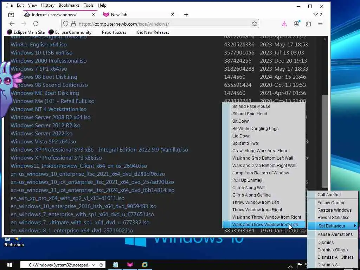Select Dismiss Others option
Screen dimensions: 360x270
333,250
